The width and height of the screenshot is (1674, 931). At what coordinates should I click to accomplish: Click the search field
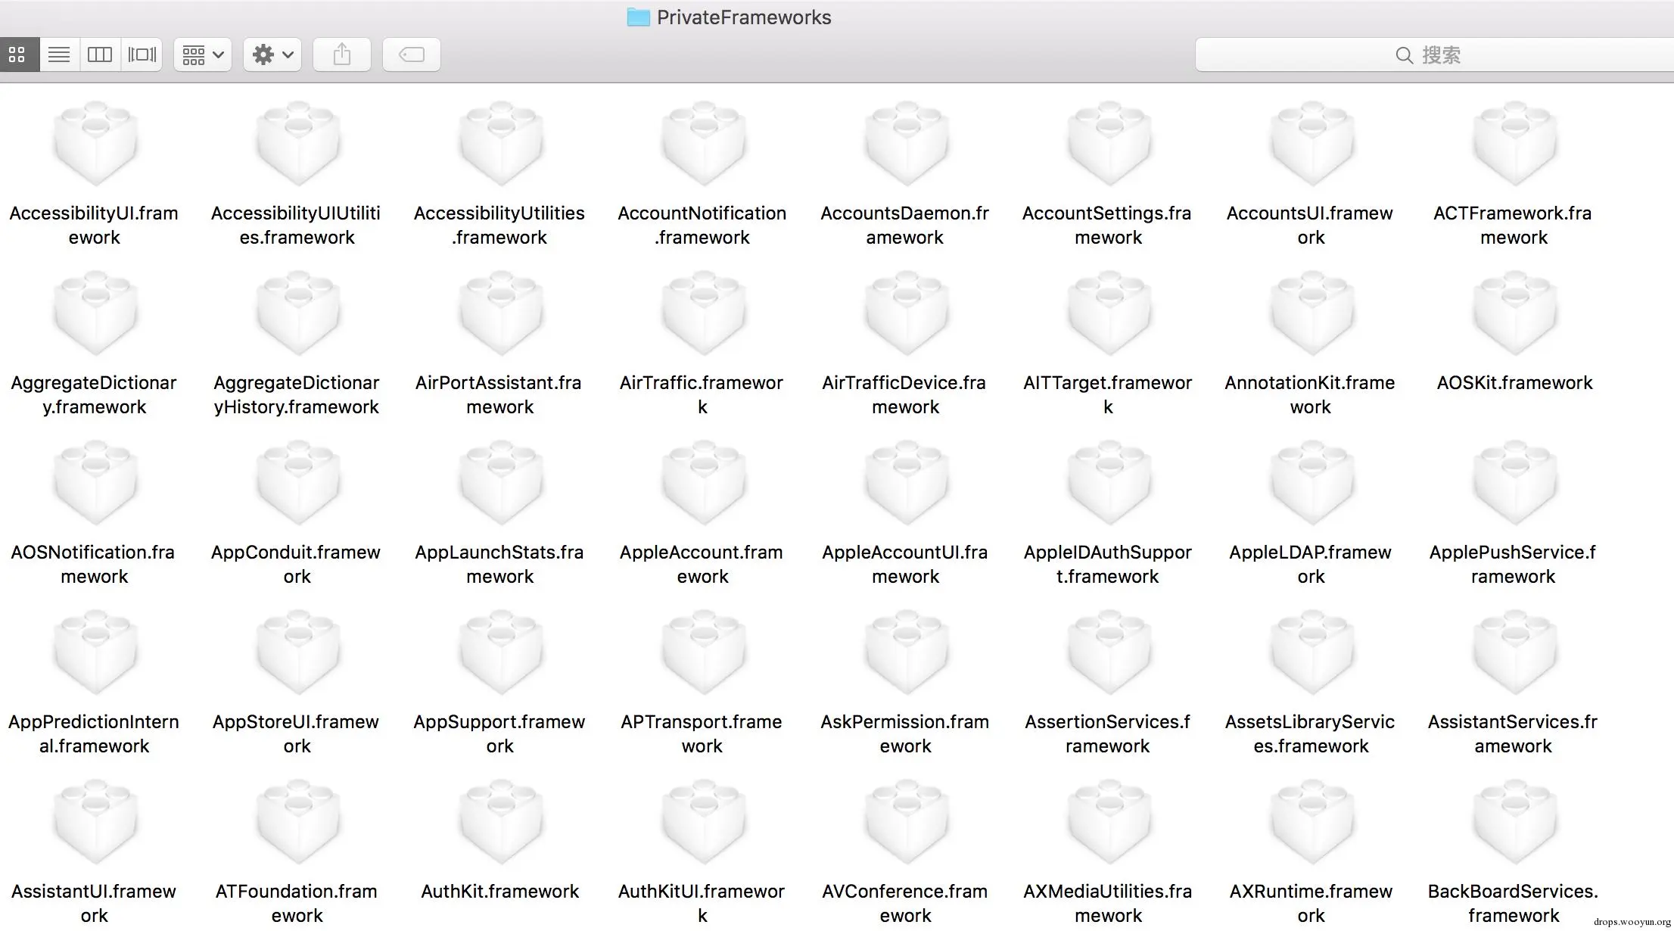1430,54
